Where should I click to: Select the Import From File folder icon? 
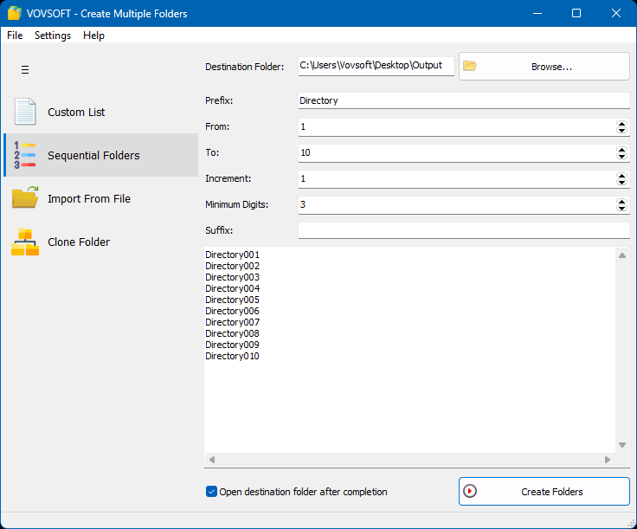pos(25,197)
